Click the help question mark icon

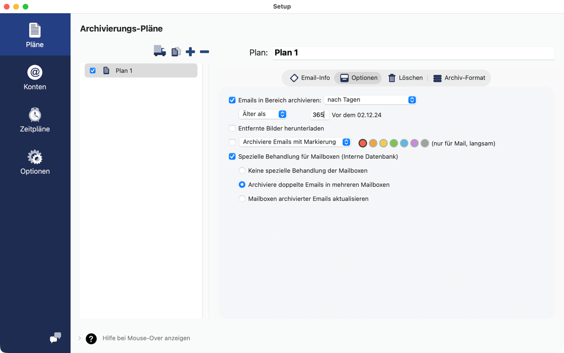(91, 338)
